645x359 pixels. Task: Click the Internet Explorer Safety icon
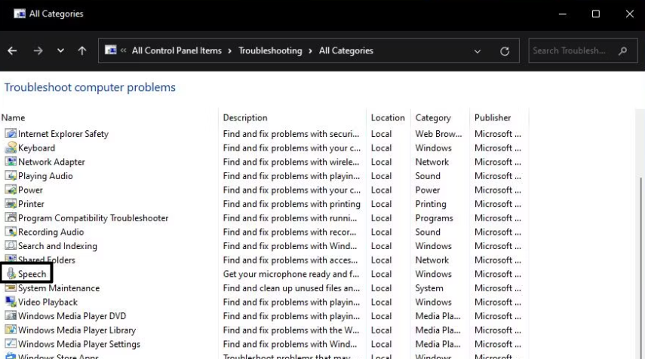(x=11, y=134)
